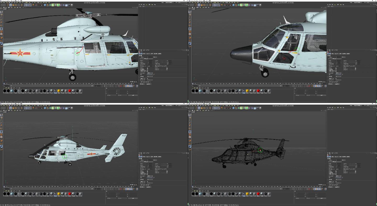
Task: Click Render View clapper icon in side-view window
Action: 36,5
